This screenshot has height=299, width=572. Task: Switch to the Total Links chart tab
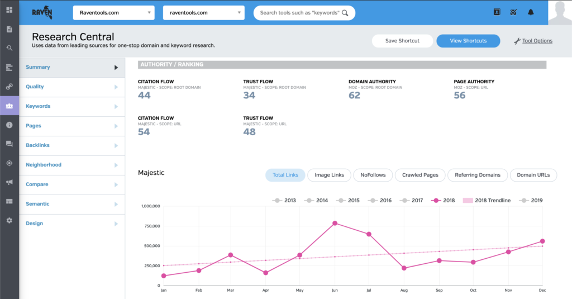coord(285,175)
